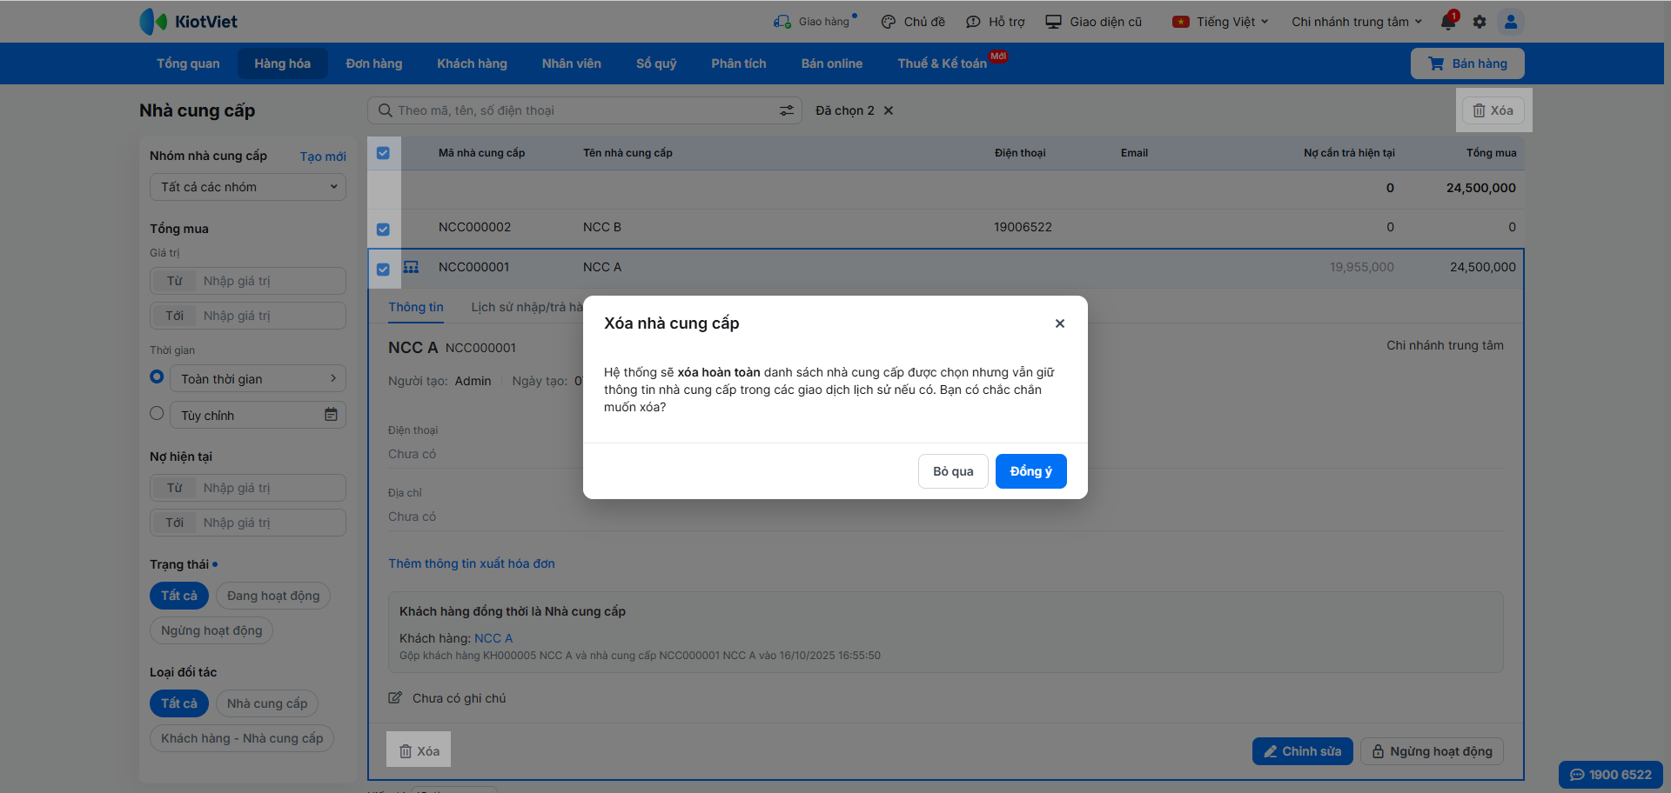Open the Chủ đề theme palette icon
The height and width of the screenshot is (793, 1671).
click(889, 22)
